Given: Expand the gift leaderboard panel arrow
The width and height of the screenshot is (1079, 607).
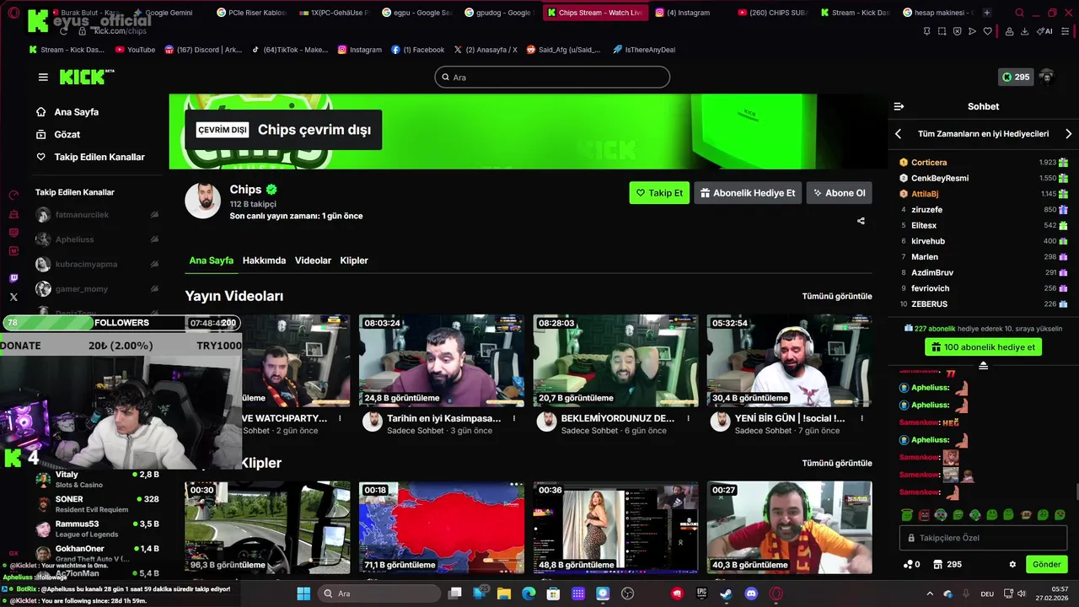Looking at the screenshot, I should pyautogui.click(x=983, y=365).
